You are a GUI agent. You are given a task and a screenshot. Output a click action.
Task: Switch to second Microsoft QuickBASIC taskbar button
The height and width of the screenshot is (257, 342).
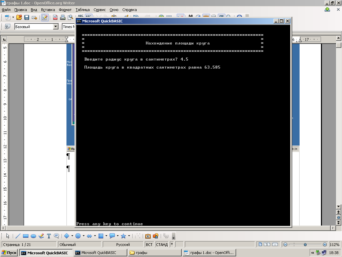(100, 253)
